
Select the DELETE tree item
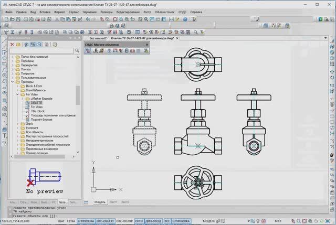(36, 103)
